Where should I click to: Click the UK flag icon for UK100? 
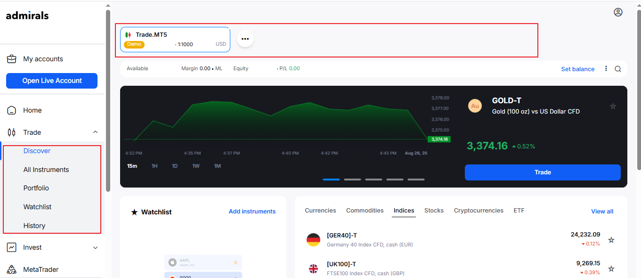pyautogui.click(x=313, y=269)
